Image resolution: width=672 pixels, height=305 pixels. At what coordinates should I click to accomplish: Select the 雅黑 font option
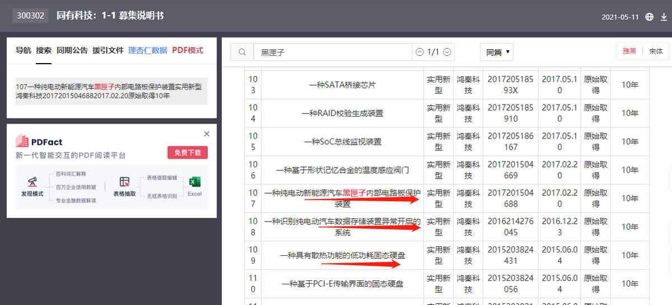pos(629,51)
